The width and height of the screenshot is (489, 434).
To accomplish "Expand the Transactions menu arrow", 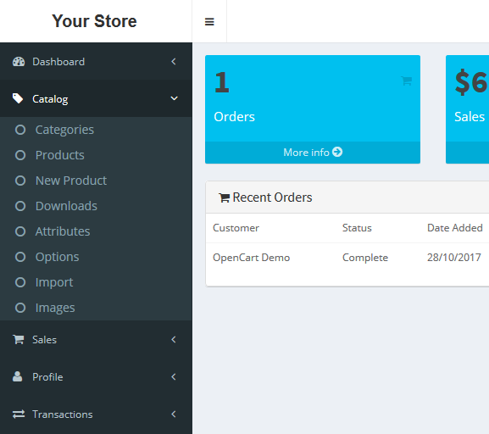I will click(174, 414).
